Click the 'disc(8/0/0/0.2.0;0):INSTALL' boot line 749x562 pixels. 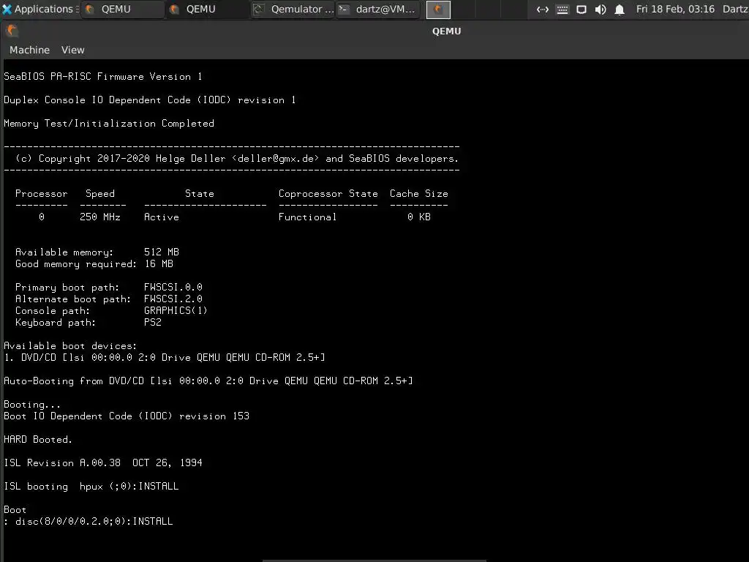point(94,521)
